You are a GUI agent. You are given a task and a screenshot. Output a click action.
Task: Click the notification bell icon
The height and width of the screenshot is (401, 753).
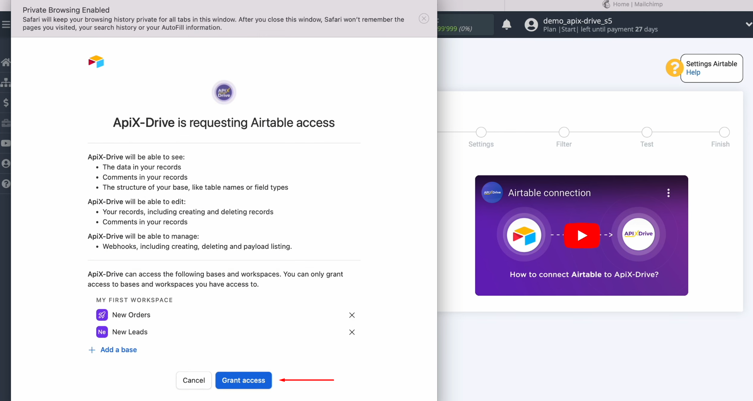(x=506, y=24)
